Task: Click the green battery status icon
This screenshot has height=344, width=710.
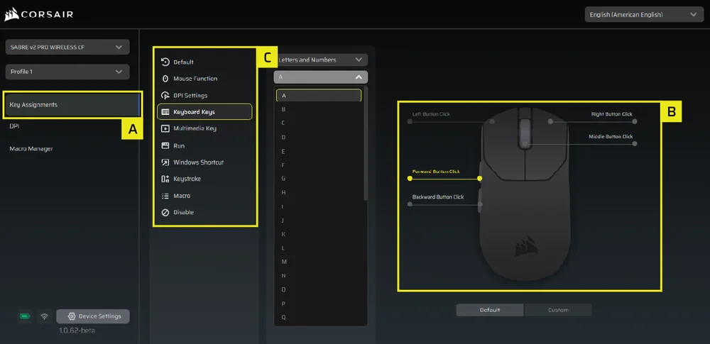Action: click(x=25, y=316)
